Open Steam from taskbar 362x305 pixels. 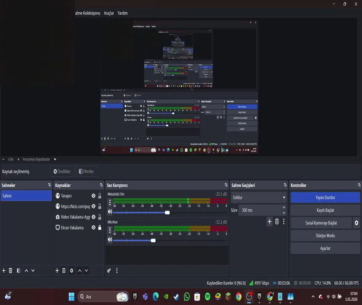pos(177,297)
